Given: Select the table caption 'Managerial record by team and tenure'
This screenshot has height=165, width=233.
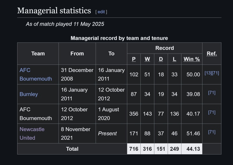Looking at the screenshot, I should [119, 38].
